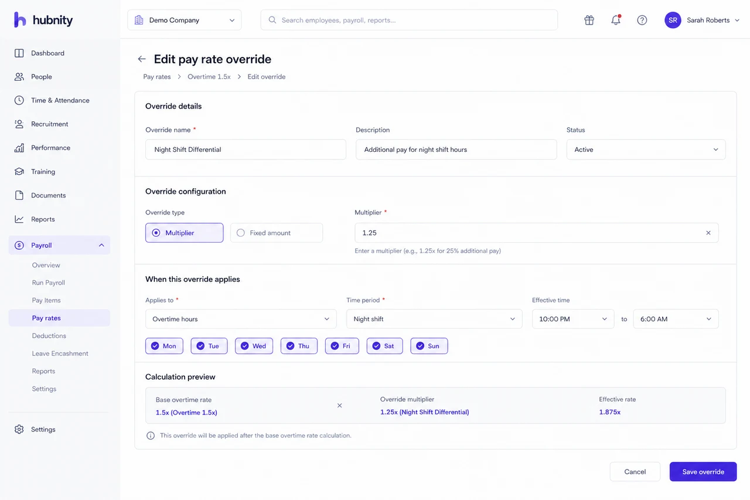Toggle the Mon day checkbox
750x500 pixels.
coord(164,346)
